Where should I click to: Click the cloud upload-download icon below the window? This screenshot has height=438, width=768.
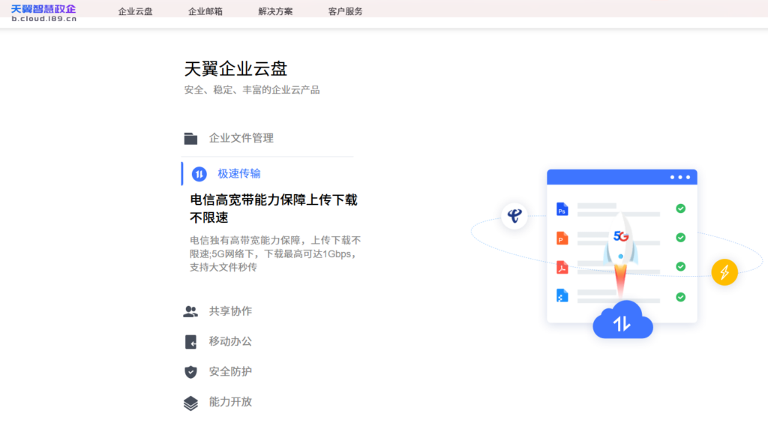[622, 321]
